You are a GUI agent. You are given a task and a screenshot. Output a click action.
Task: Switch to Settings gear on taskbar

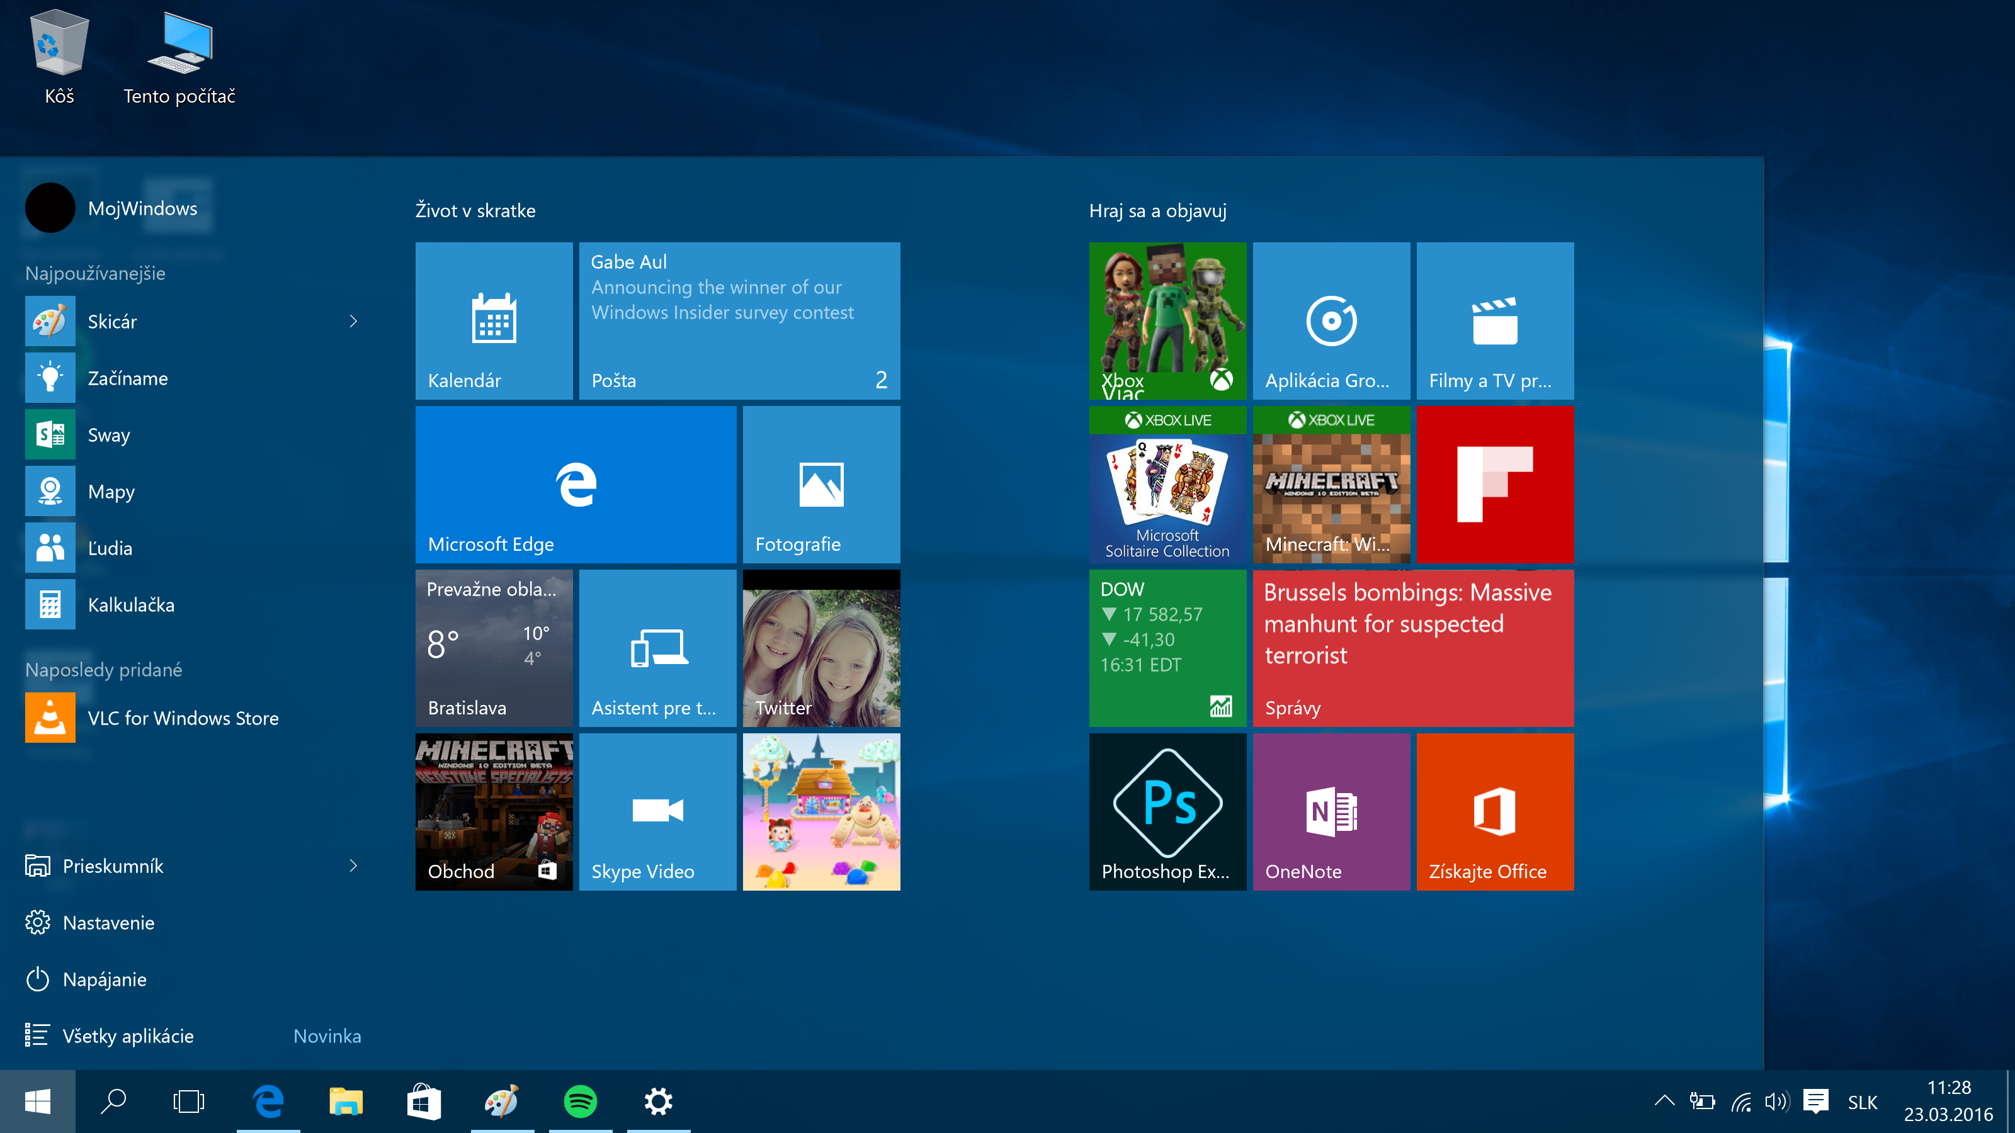[659, 1102]
